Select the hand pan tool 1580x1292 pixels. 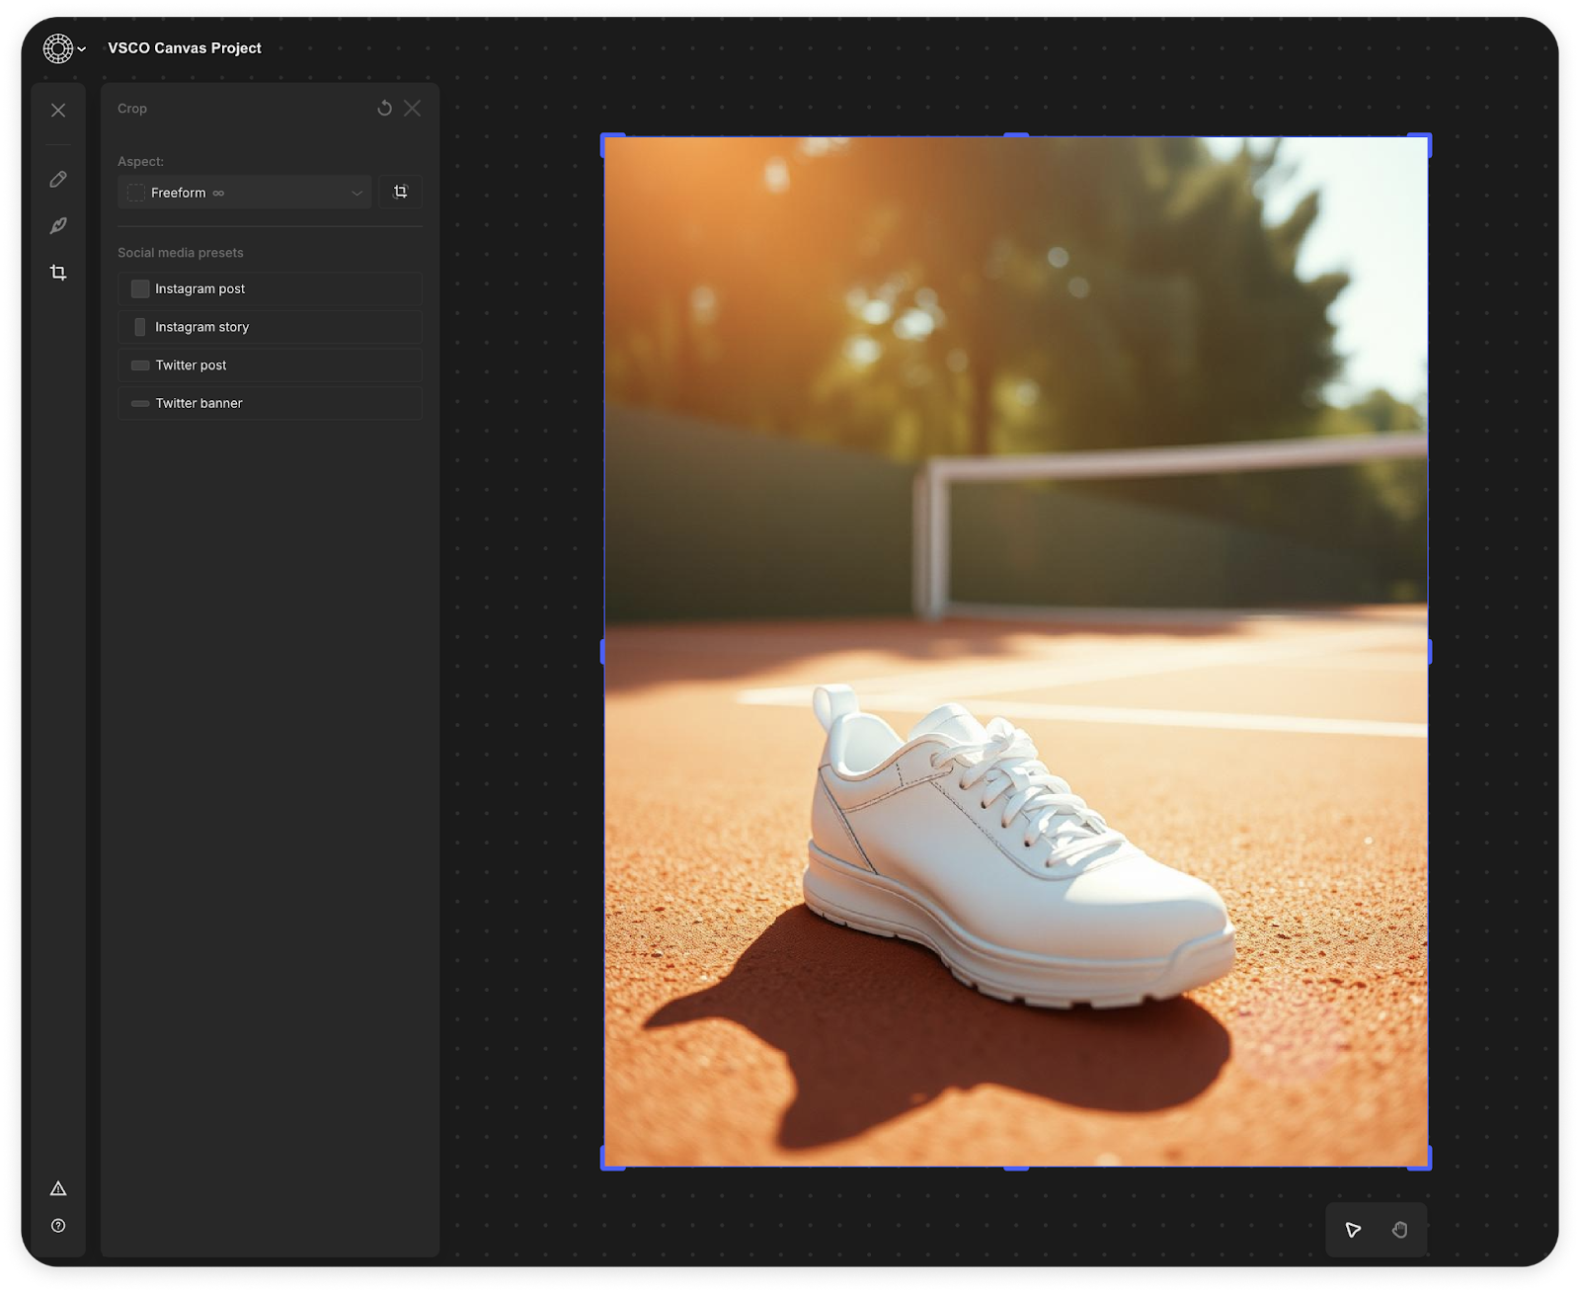[x=1399, y=1230]
